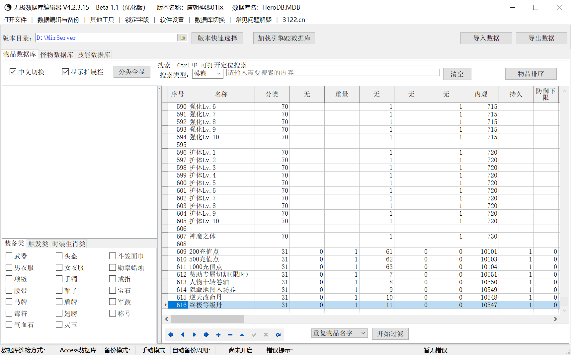Click the edit record triangle icon
The width and height of the screenshot is (571, 355).
pos(242,335)
